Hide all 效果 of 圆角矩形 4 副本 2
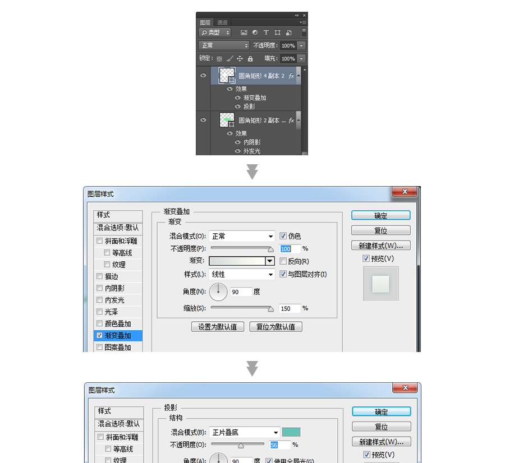This screenshot has height=463, width=505. point(230,89)
